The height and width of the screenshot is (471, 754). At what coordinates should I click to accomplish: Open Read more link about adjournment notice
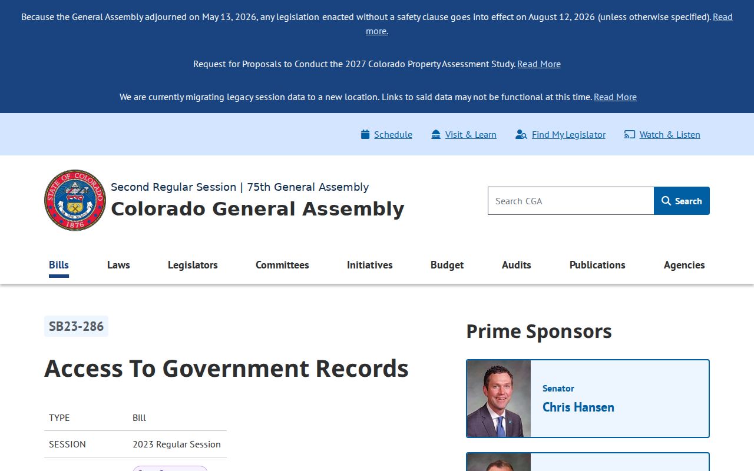pyautogui.click(x=723, y=17)
